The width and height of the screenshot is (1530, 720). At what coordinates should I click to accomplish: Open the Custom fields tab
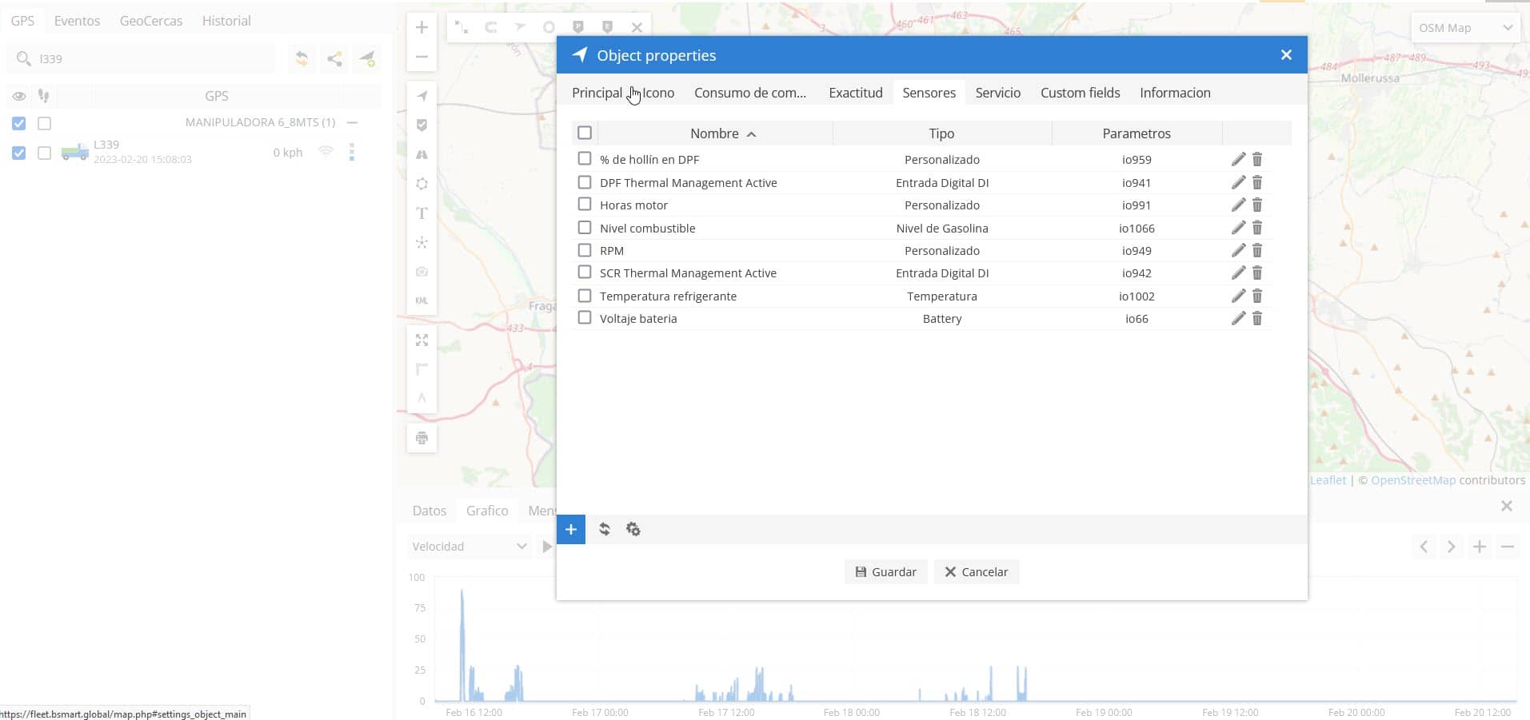(x=1081, y=93)
